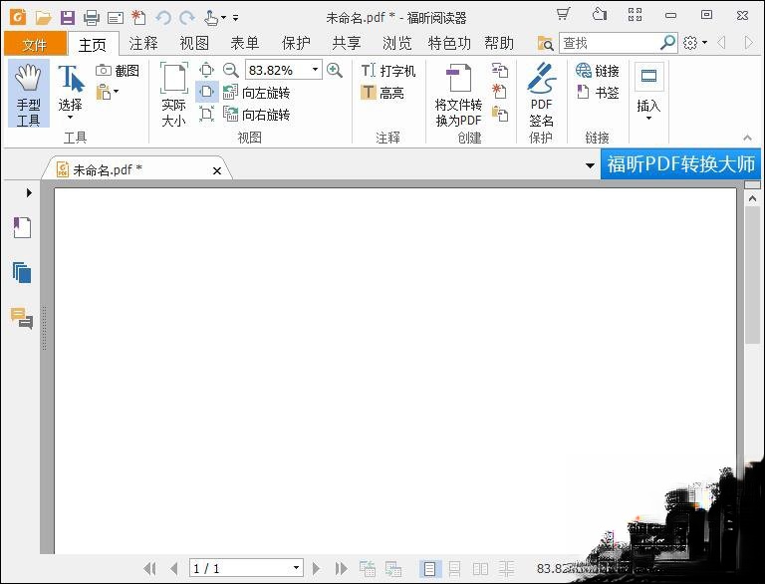Toggle continuous page view in status bar

click(x=454, y=568)
